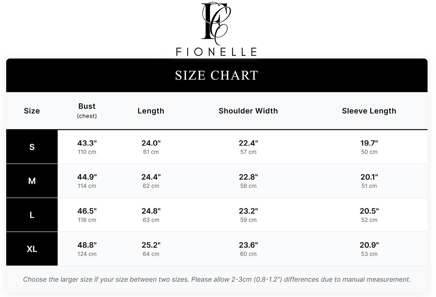Screen dimensions: 436x297
Task: Select the Bust (chest) column header
Action: coord(87,111)
